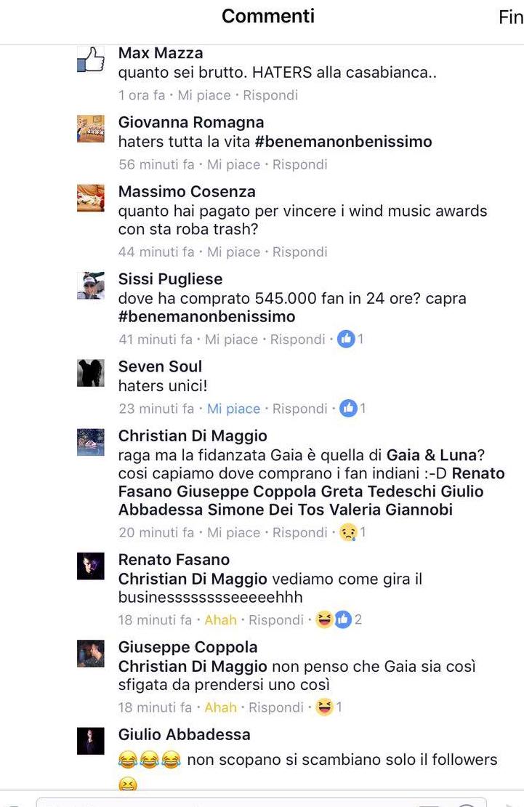The height and width of the screenshot is (807, 524).
Task: Like Max Mazza's comment with Mi piace
Action: (x=204, y=95)
